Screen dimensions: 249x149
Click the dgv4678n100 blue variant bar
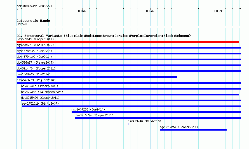(129, 54)
